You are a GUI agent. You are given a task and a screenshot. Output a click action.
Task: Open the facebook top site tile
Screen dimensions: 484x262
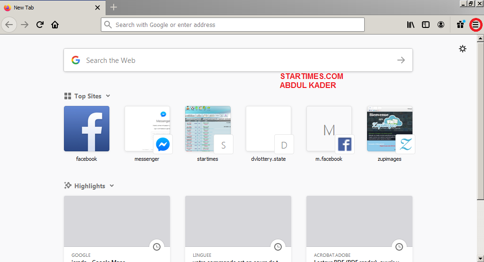coord(86,129)
